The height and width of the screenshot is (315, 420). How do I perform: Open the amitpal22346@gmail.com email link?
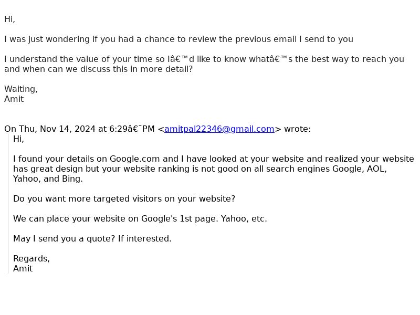point(219,129)
